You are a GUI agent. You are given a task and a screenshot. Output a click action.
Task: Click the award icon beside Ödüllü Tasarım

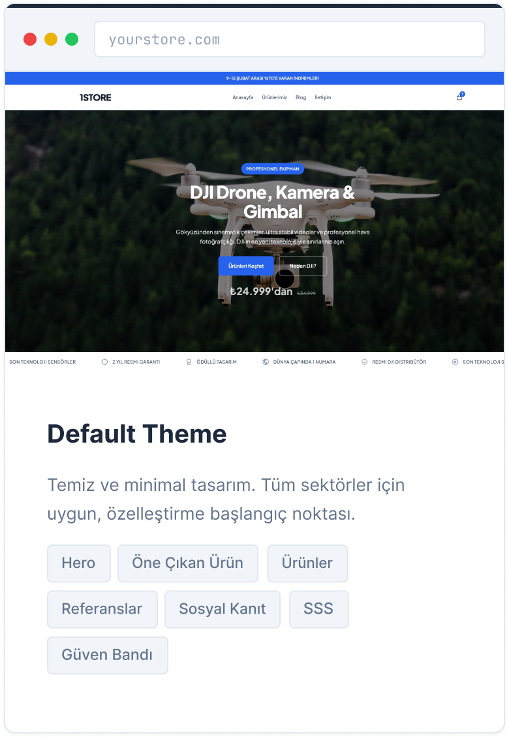click(x=189, y=362)
